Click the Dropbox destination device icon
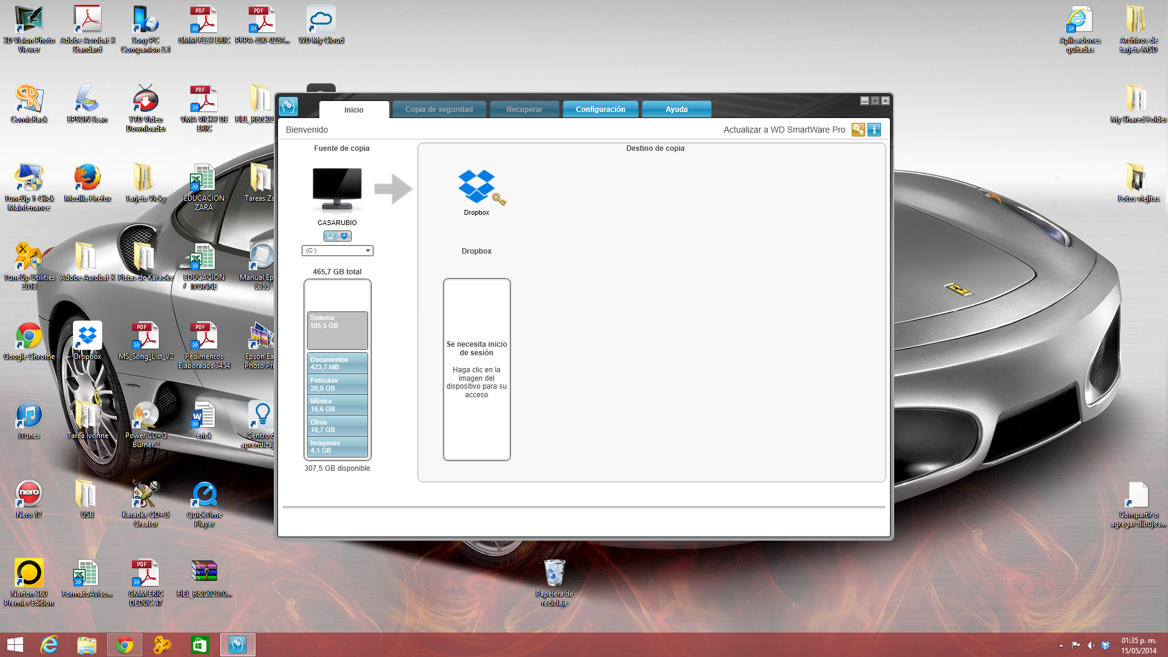The width and height of the screenshot is (1168, 657). click(477, 187)
